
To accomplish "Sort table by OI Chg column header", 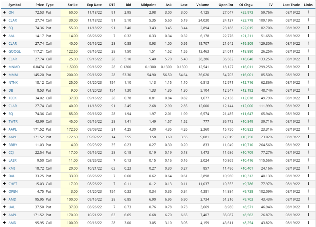I will point(246,5).
